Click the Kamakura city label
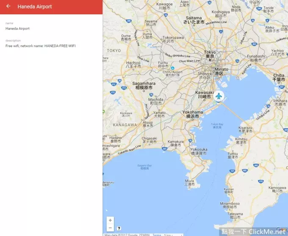Image resolution: width=288 pixels, height=236 pixels. tap(176, 143)
